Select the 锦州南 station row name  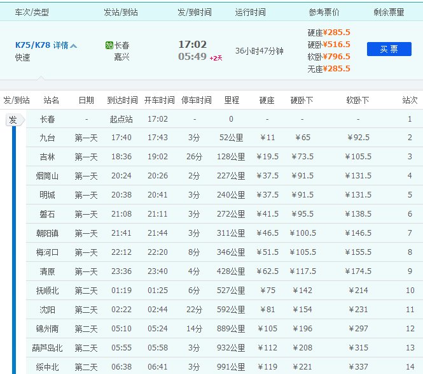click(47, 329)
